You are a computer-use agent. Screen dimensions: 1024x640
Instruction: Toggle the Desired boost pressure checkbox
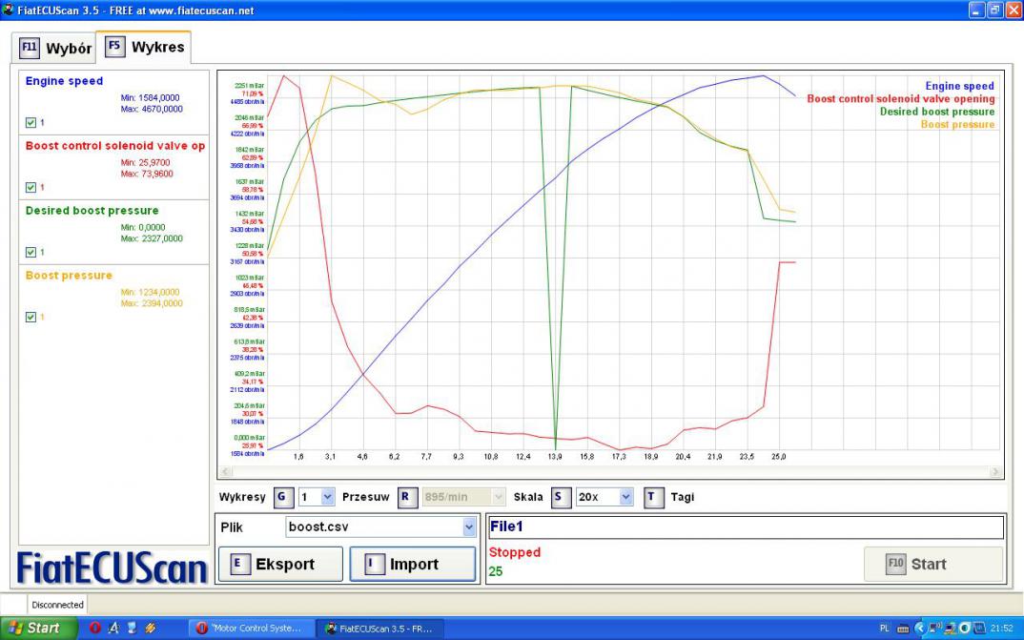pos(31,252)
